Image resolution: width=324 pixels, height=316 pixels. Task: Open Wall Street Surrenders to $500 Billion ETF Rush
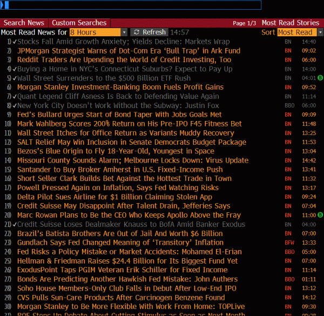click(104, 78)
